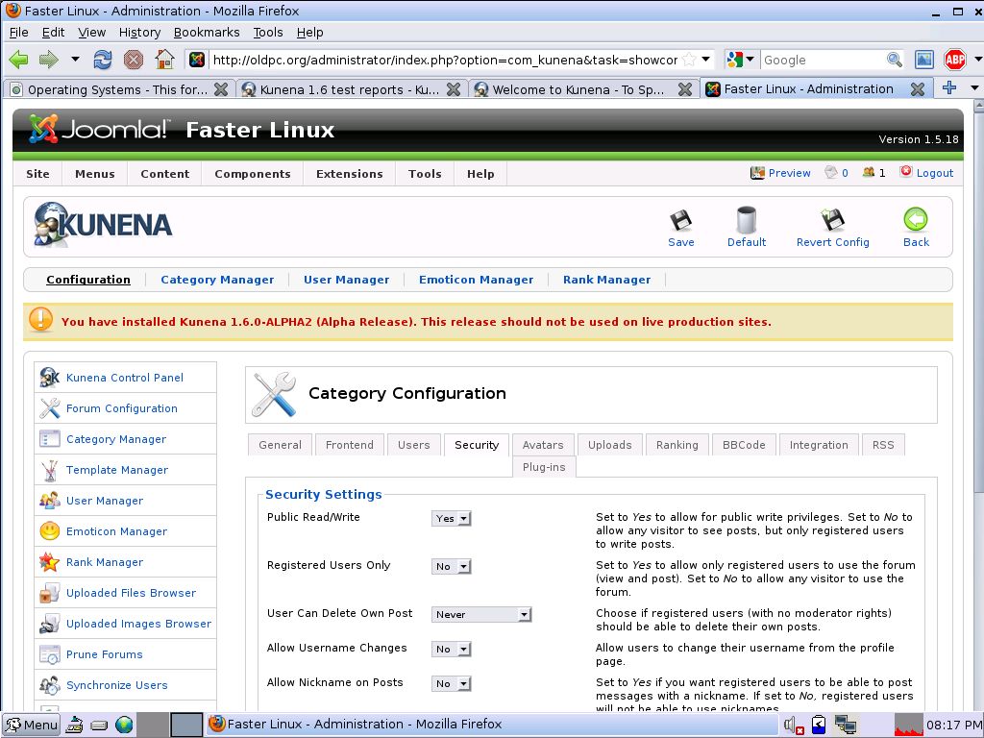The height and width of the screenshot is (738, 984).
Task: Switch to the Plug-ins tab
Action: pos(544,467)
